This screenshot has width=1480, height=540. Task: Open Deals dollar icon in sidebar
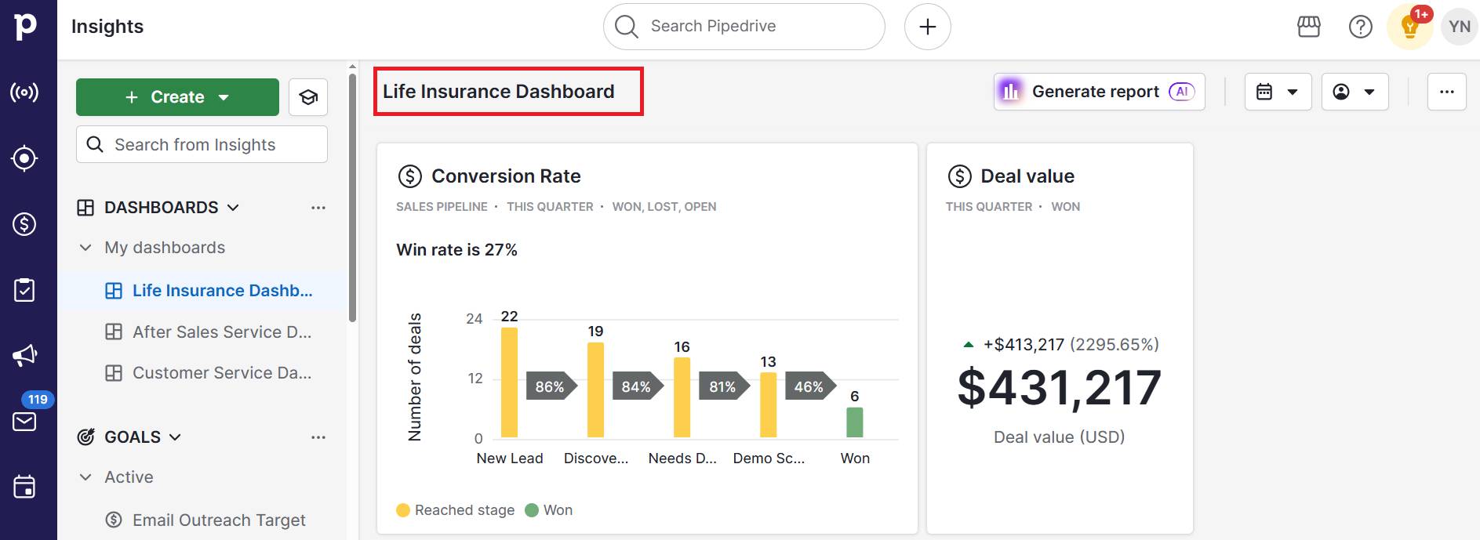(24, 224)
